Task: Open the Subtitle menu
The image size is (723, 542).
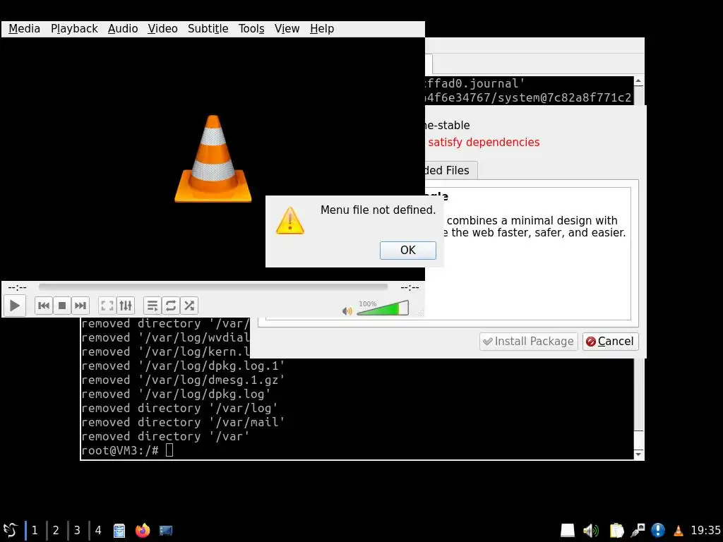Action: [208, 28]
